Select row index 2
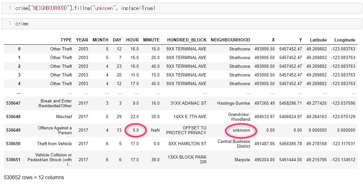The height and width of the screenshot is (184, 363). pyautogui.click(x=19, y=66)
